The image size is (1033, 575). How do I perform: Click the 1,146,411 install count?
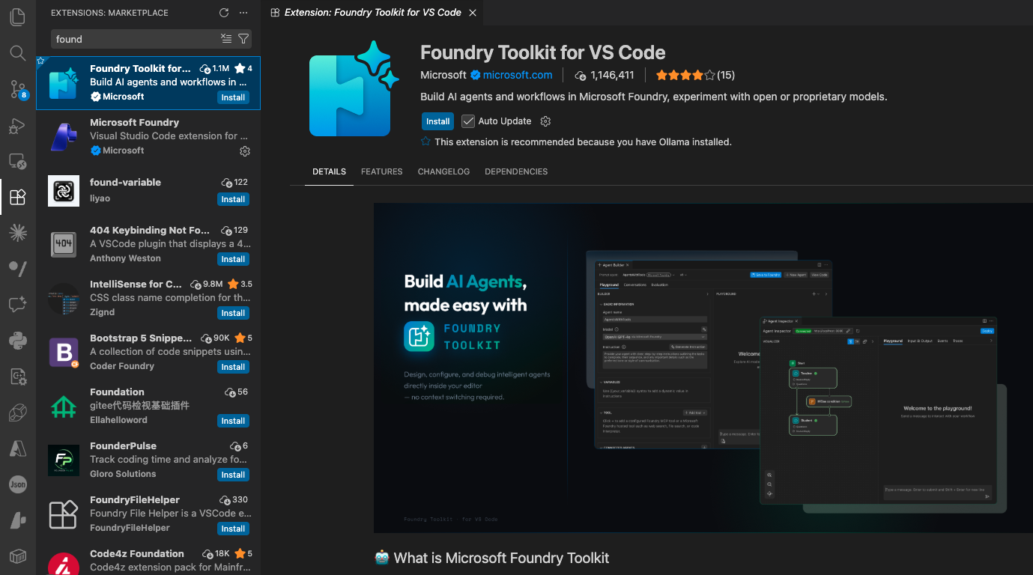605,75
